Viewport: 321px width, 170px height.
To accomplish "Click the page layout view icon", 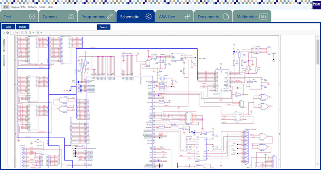I will (38, 32).
